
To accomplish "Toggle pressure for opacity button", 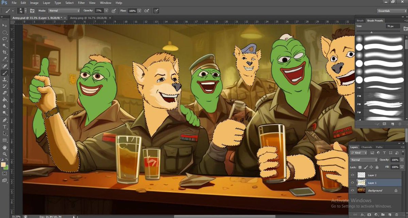I will (x=113, y=11).
